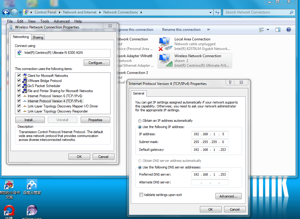300x219 pixels.
Task: Click the Alternate DNS server field
Action: tap(210, 182)
